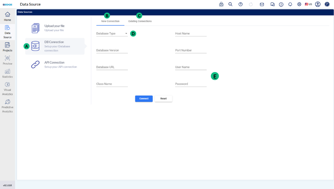Switch to Existing Connections tab
Viewport: 334px width, 189px height.
click(140, 21)
